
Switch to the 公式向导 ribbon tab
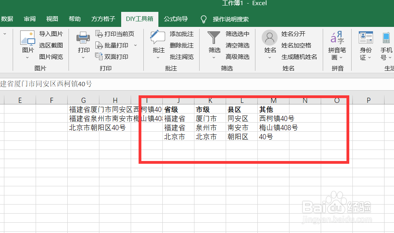(176, 19)
